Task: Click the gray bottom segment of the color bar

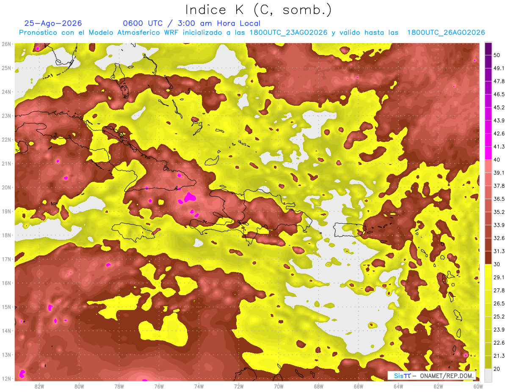Action: click(x=489, y=375)
